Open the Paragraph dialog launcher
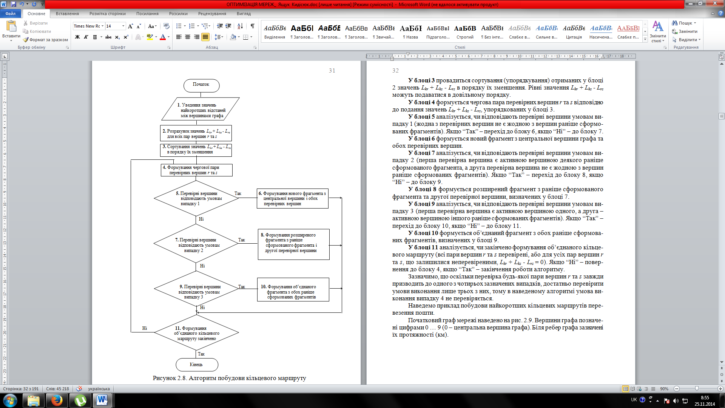 click(255, 48)
